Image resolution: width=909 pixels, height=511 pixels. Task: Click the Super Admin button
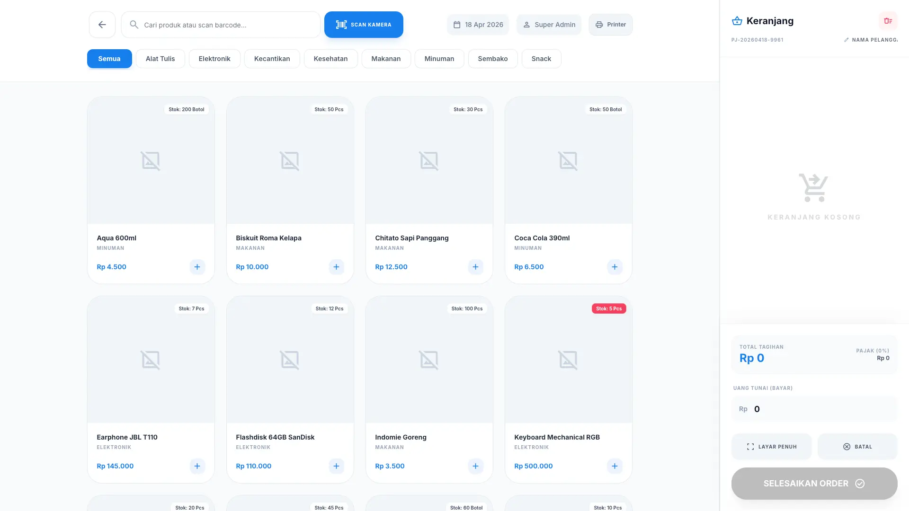[549, 25]
